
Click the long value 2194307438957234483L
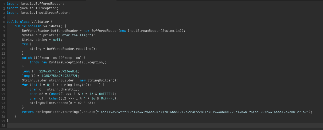[x=59, y=71]
